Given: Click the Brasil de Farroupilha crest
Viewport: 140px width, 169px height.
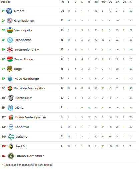Looking at the screenshot, I should coord(10,88).
